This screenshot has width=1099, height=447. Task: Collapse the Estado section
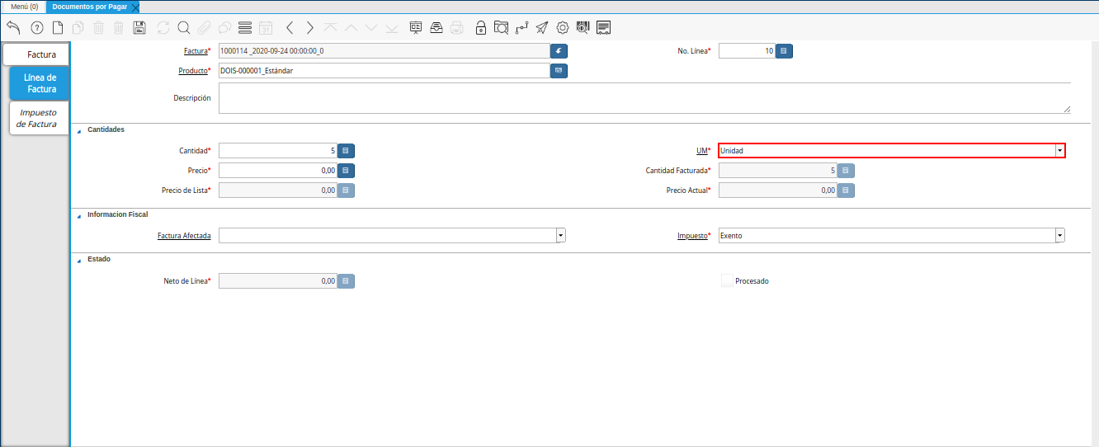tap(79, 260)
